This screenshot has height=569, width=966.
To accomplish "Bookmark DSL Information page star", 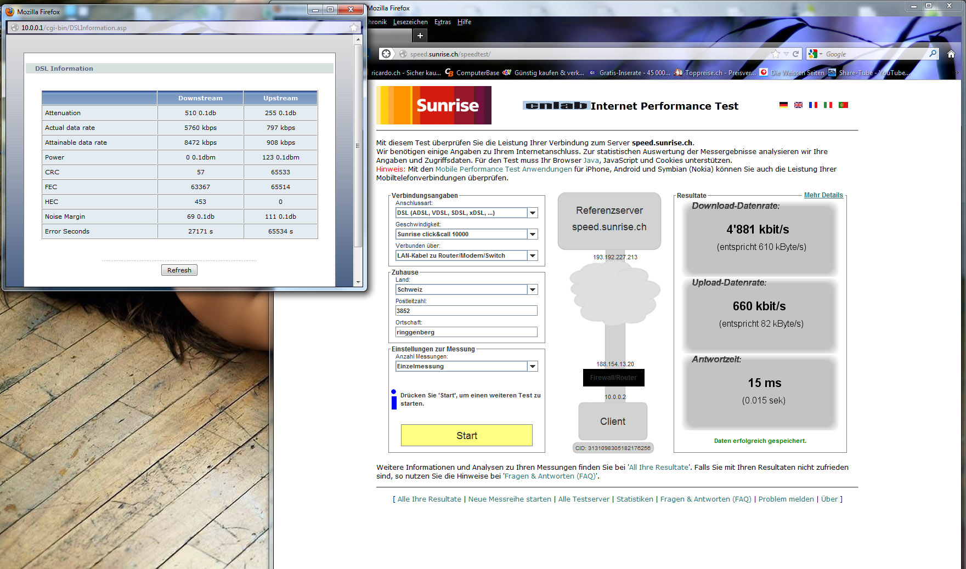I will coord(353,27).
